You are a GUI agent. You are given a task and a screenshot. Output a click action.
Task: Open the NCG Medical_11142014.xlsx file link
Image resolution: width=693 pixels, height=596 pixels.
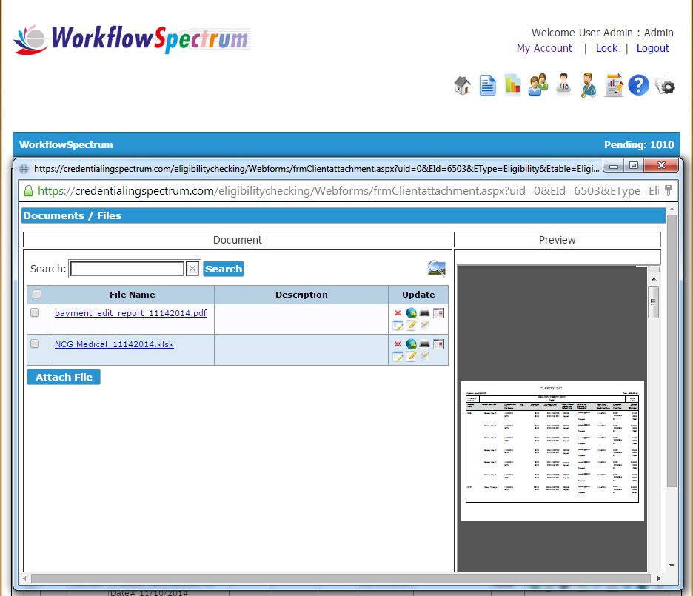[113, 344]
